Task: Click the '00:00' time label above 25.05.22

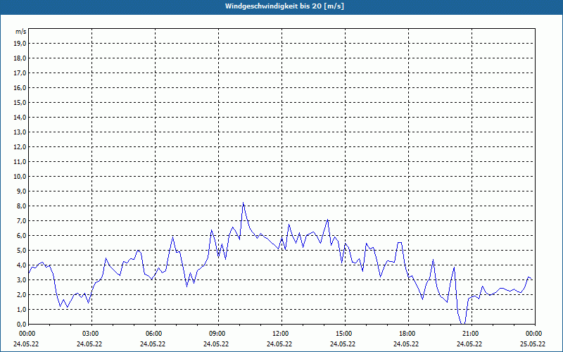Action: pos(535,334)
